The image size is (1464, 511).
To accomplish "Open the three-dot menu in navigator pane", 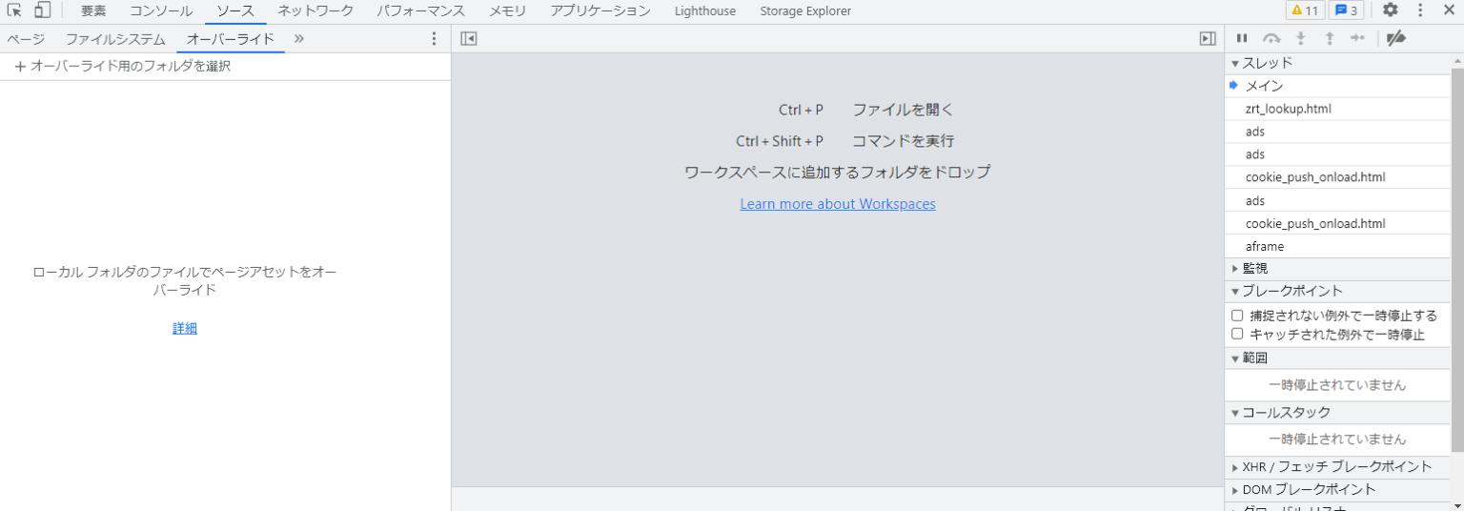I will [x=435, y=39].
